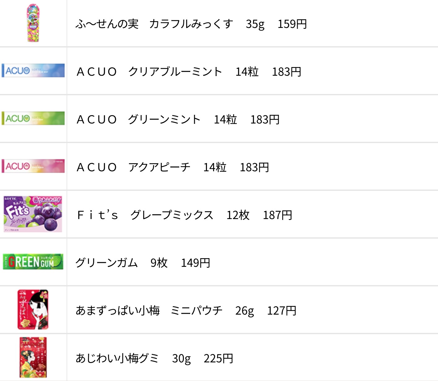Screen dimensions: 438x381
Task: Click the グリーンガム 9枚 149円 listing
Action: (x=143, y=263)
